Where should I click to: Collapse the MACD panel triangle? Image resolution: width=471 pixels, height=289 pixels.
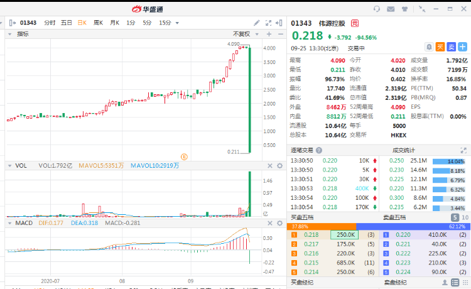pyautogui.click(x=9, y=223)
